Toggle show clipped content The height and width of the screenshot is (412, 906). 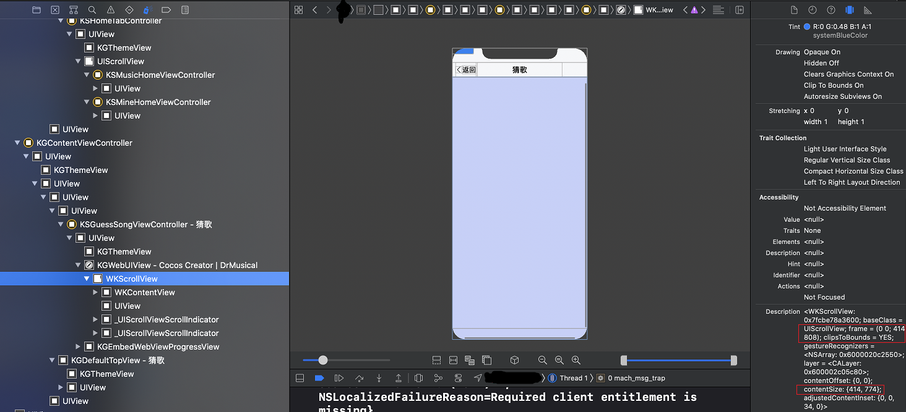[436, 360]
